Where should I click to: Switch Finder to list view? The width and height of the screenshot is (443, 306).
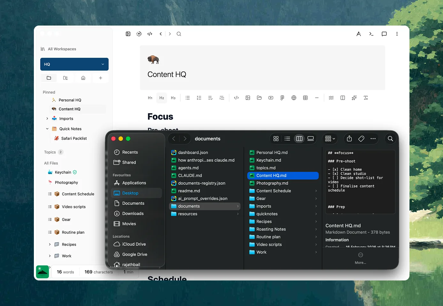tap(287, 139)
